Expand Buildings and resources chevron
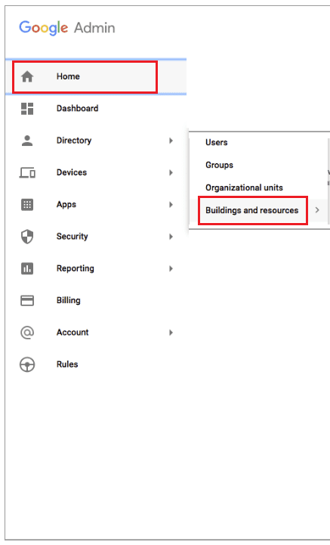This screenshot has width=330, height=545. coord(317,210)
